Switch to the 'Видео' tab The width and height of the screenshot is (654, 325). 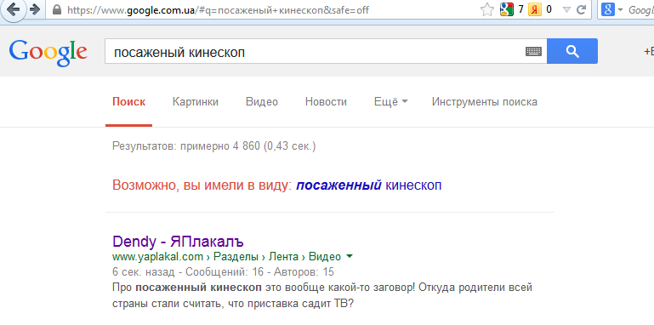[262, 102]
